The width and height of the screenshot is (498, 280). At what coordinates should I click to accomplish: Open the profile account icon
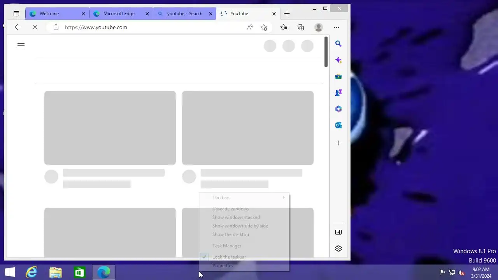(x=319, y=27)
